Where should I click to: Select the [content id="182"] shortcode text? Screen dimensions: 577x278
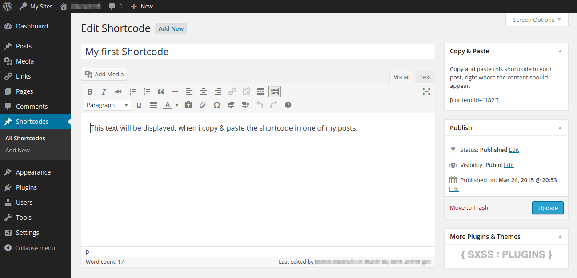(x=474, y=100)
